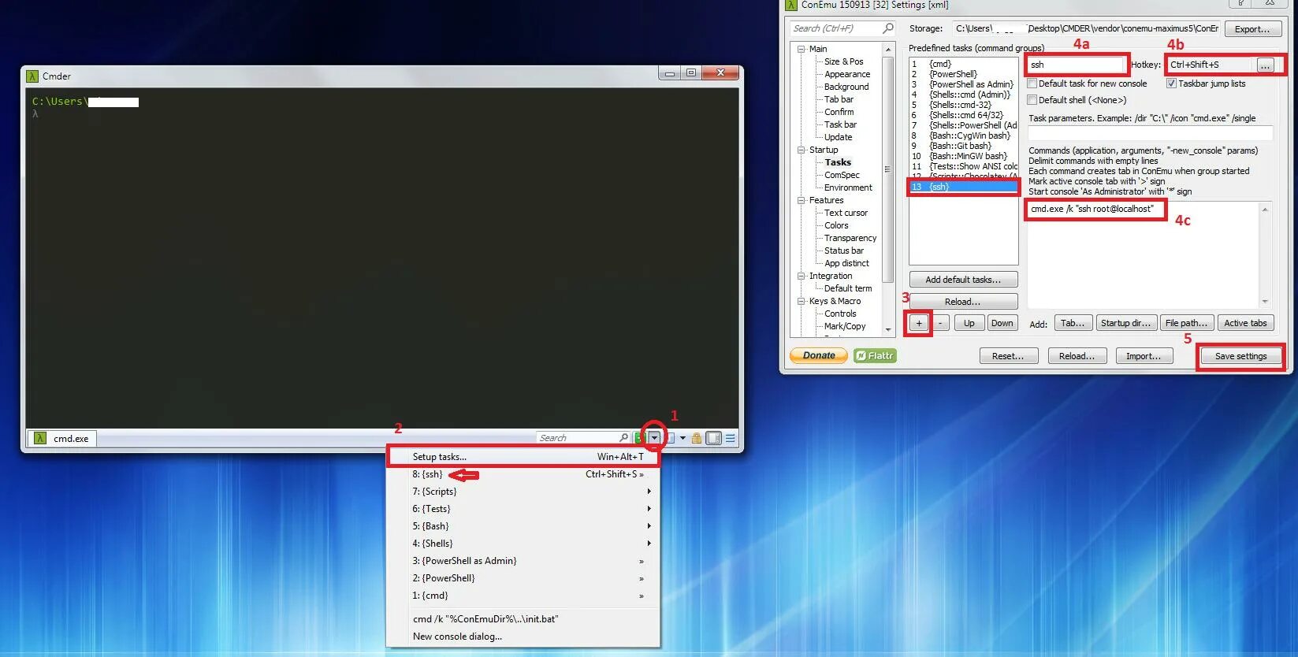Open the new console dropdown arrow in Cmder status bar

click(x=654, y=438)
